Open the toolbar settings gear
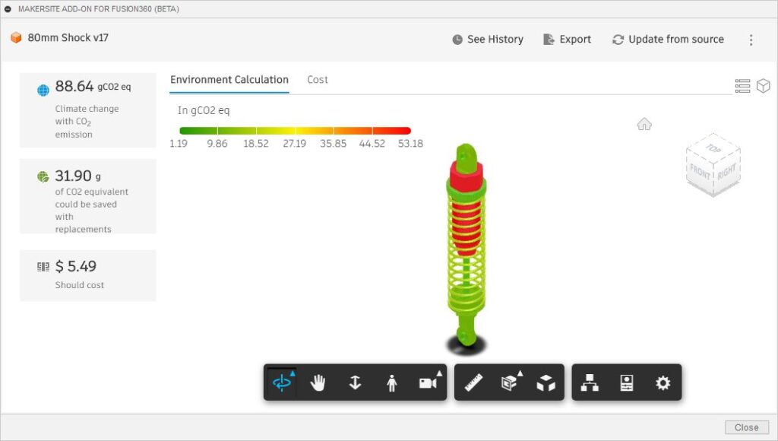 pyautogui.click(x=661, y=382)
